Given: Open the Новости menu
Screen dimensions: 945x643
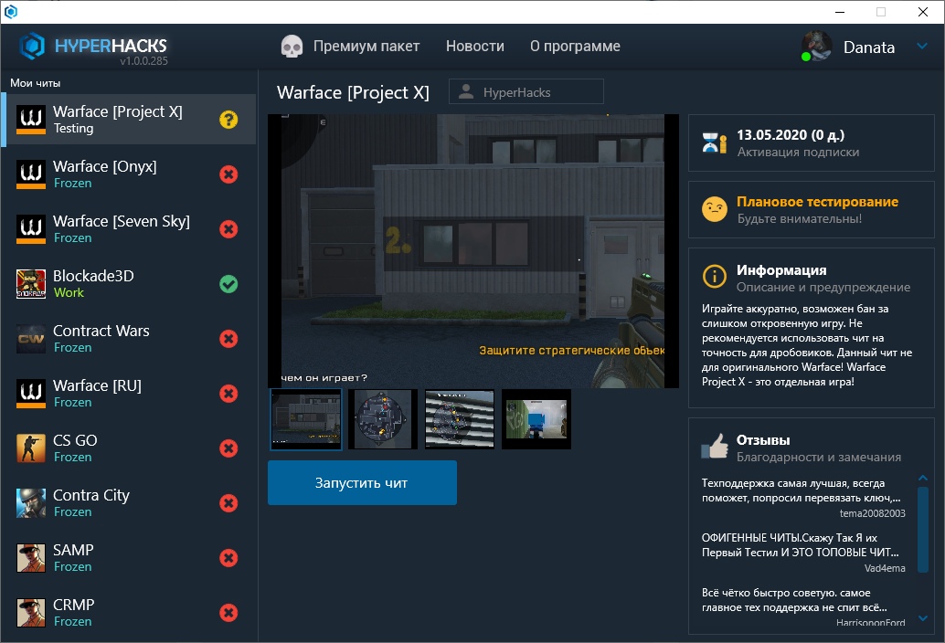Looking at the screenshot, I should click(x=475, y=47).
